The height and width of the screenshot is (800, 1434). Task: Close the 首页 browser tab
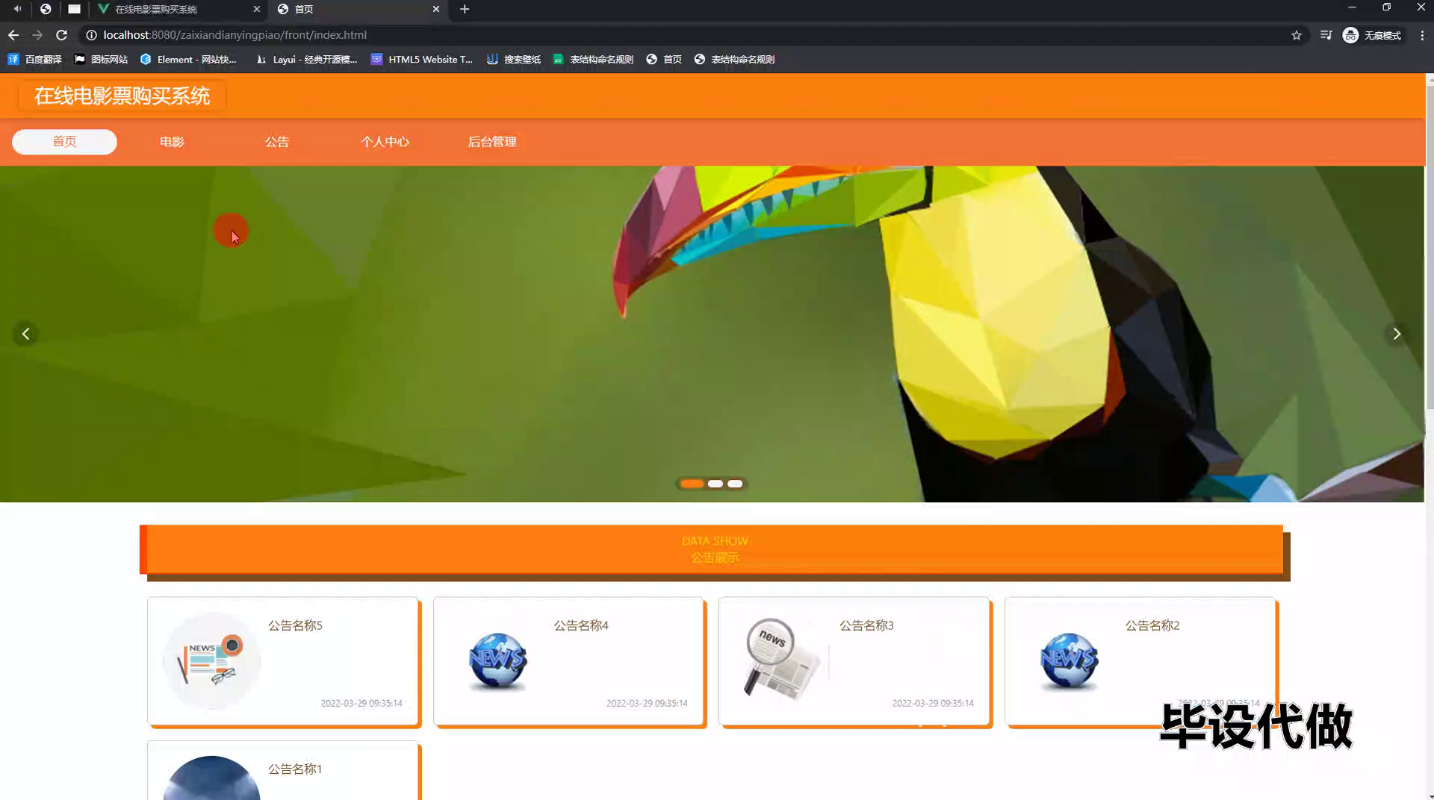pos(436,9)
